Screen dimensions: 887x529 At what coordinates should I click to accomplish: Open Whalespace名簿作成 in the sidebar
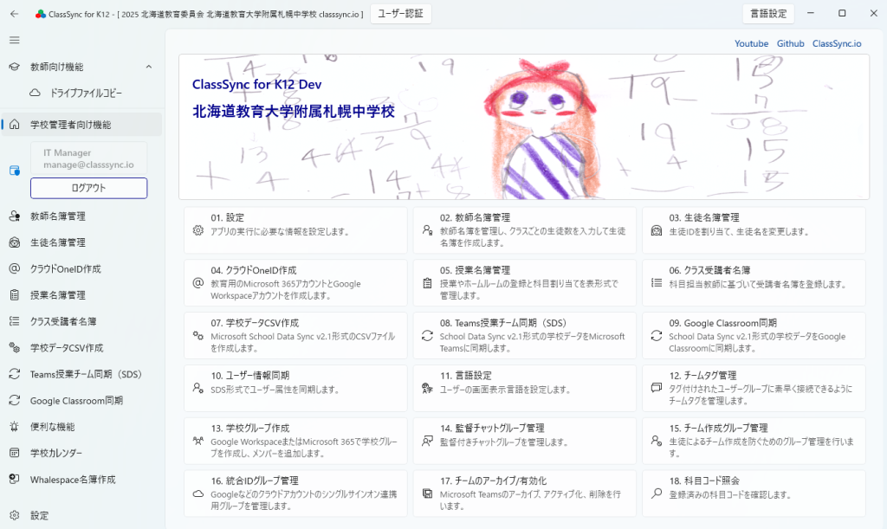(x=72, y=480)
